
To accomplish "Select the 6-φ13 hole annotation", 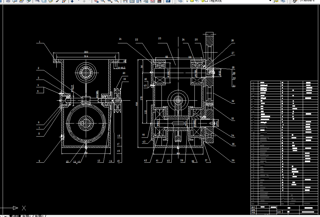I will click(x=121, y=68).
